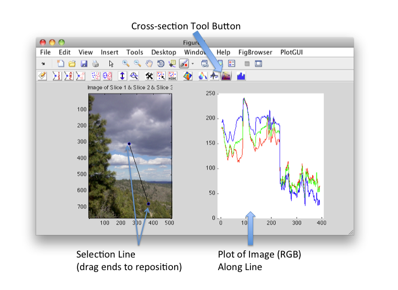Activate the Pan hand tool
This screenshot has height=290, width=398.
pos(149,63)
